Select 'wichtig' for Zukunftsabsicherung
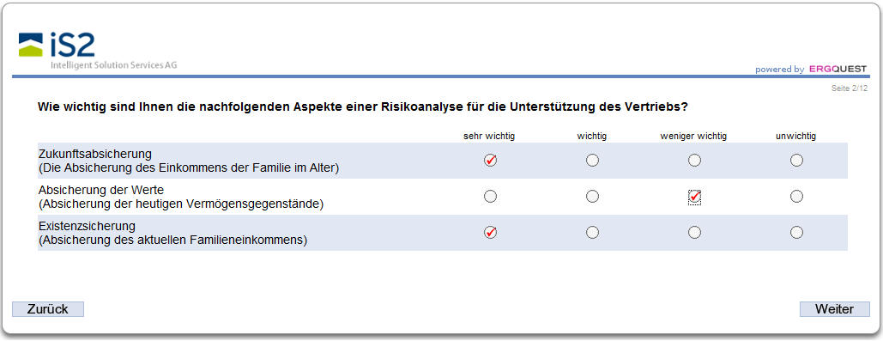 (x=592, y=161)
